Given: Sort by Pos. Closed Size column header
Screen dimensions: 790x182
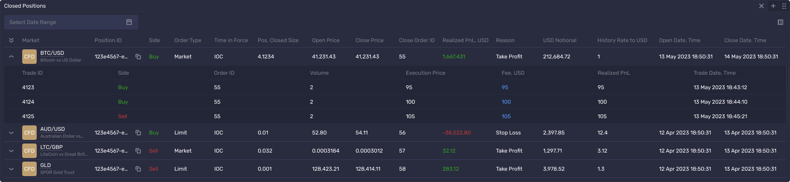Looking at the screenshot, I should pos(278,40).
